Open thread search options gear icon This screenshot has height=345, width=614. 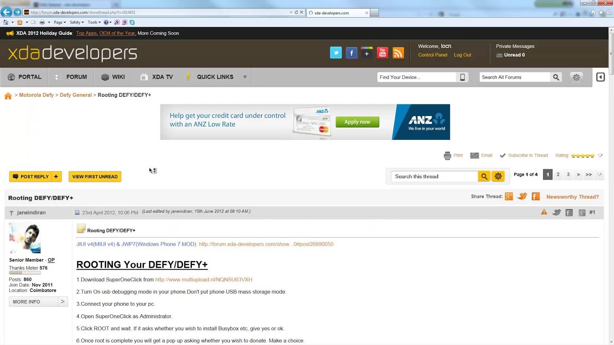(x=498, y=176)
